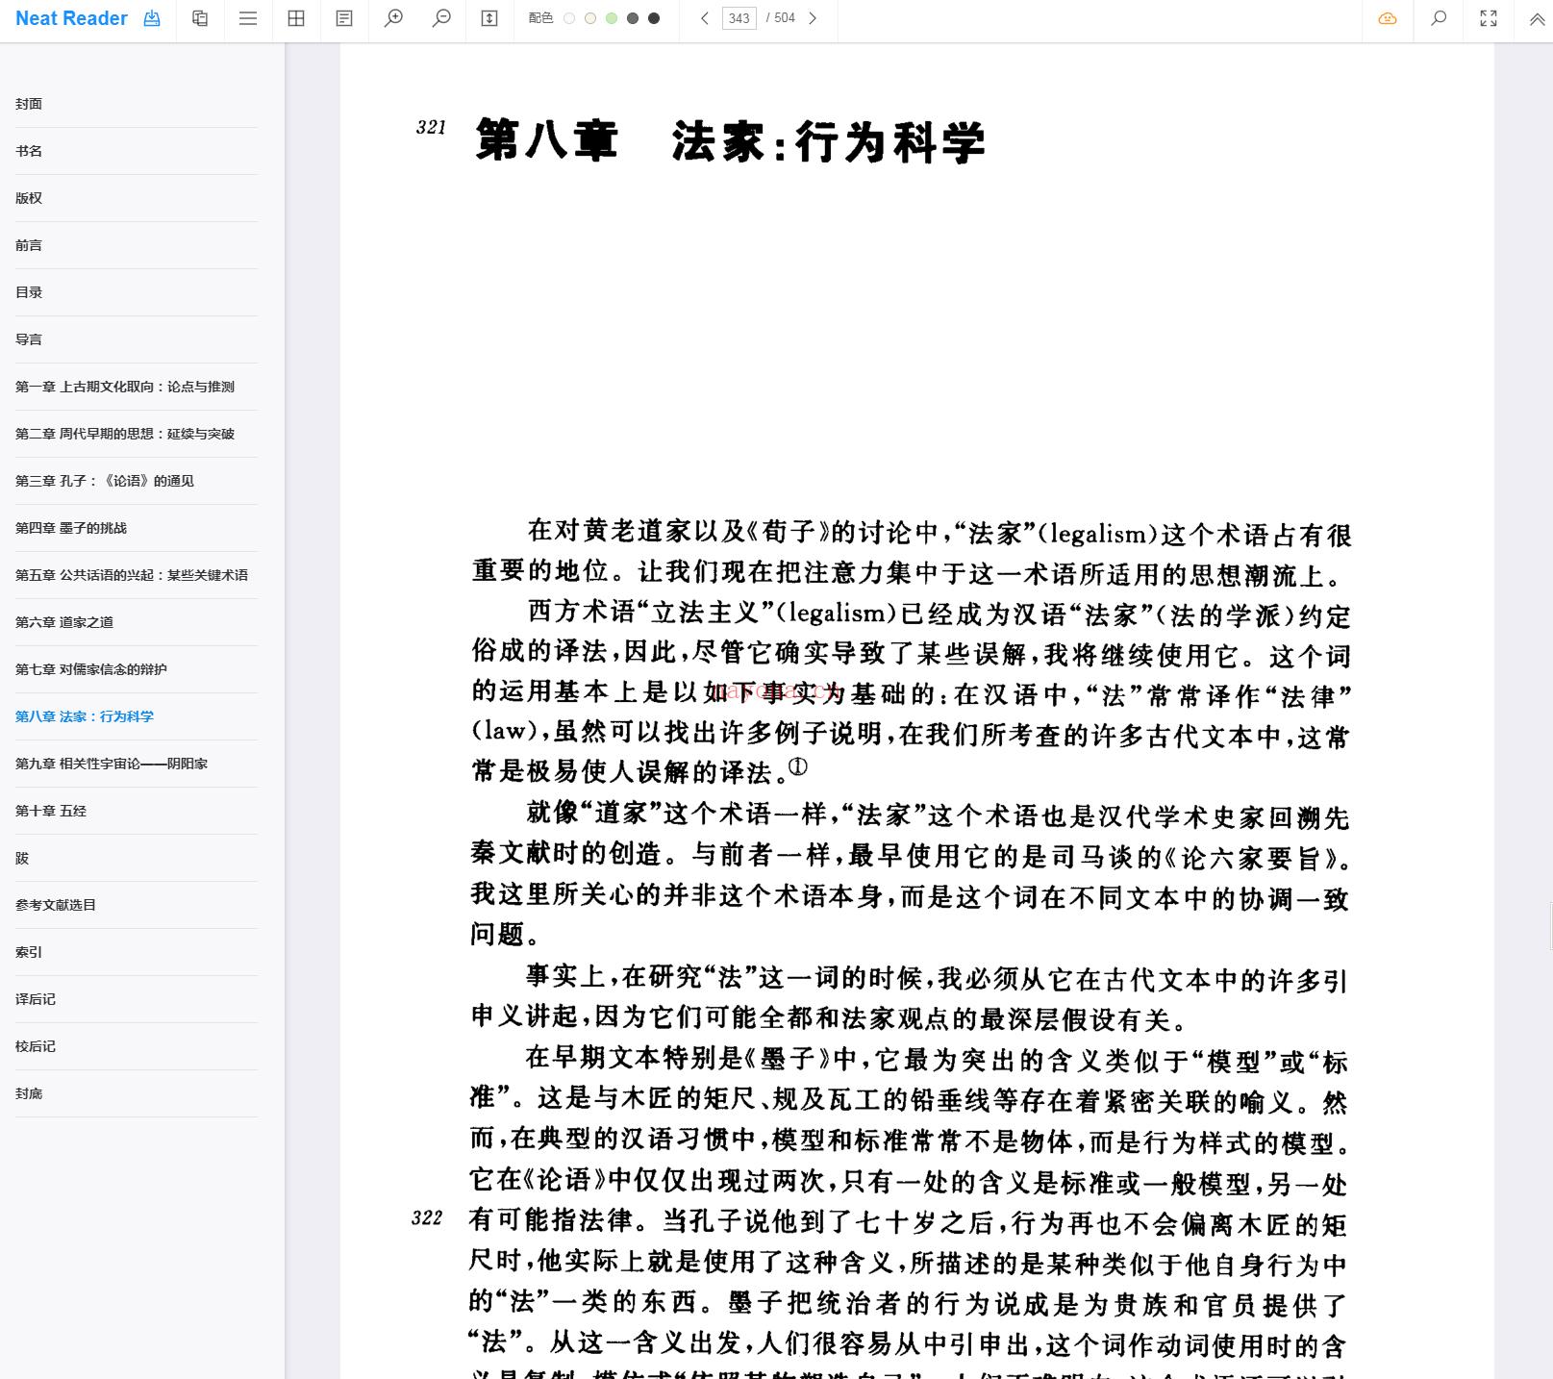This screenshot has height=1379, width=1553.
Task: Select the green color theme swatch
Action: coord(612,18)
